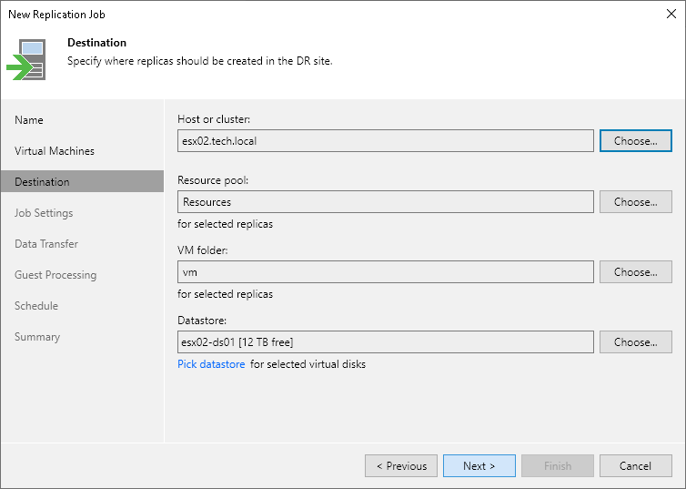Choose the VM folder
The image size is (686, 489).
635,272
